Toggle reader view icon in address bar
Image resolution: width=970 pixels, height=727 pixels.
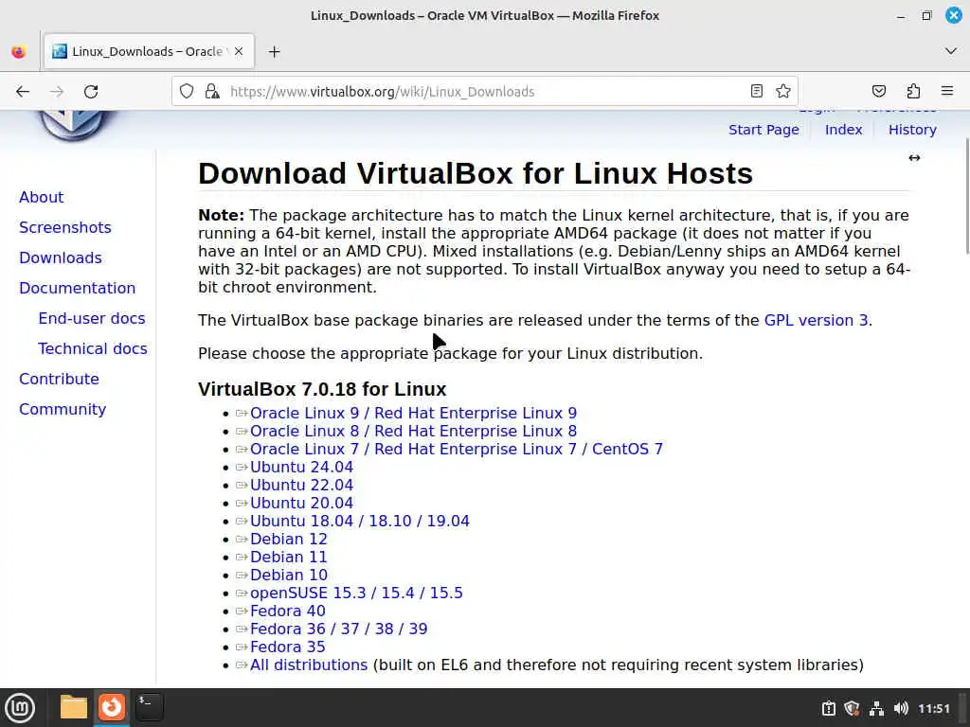point(757,91)
